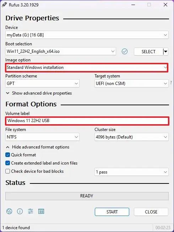
Task: Uncheck Quick format checkbox
Action: (x=7, y=155)
